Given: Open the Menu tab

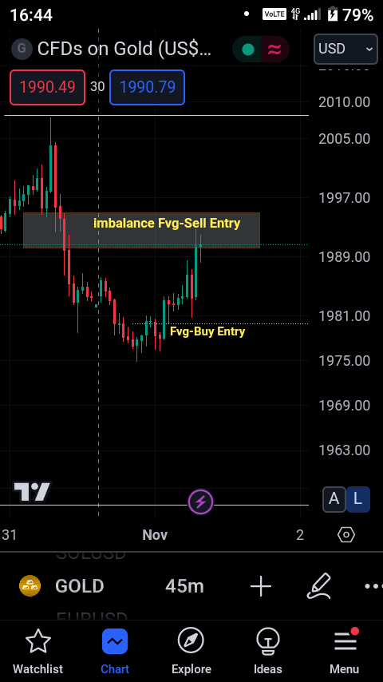Looking at the screenshot, I should point(345,652).
